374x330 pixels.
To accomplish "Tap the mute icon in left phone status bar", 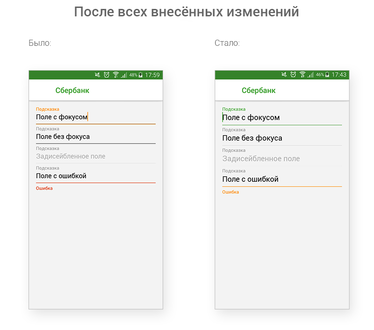I will 98,75.
